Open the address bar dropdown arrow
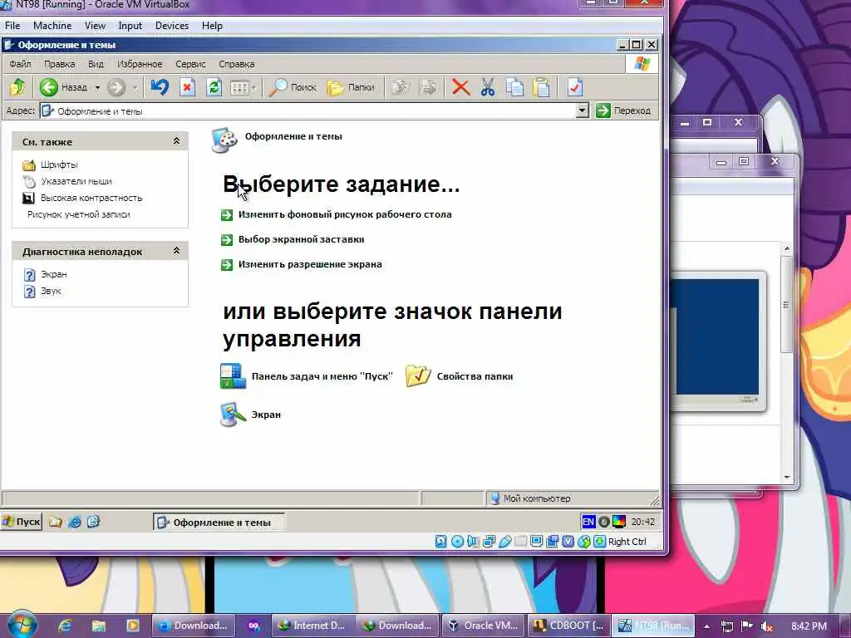Screen dimensions: 851x638 click(x=582, y=110)
